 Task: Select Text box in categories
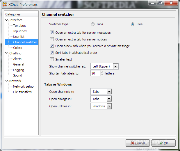(x=19, y=26)
